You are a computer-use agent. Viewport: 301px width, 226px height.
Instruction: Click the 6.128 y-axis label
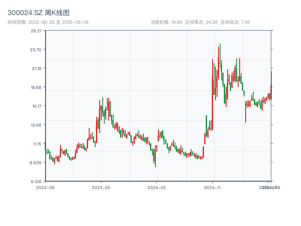(x=36, y=182)
